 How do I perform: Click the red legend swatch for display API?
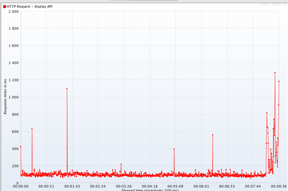pos(5,7)
